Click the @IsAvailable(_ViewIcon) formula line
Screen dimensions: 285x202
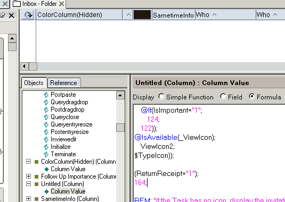pos(175,137)
